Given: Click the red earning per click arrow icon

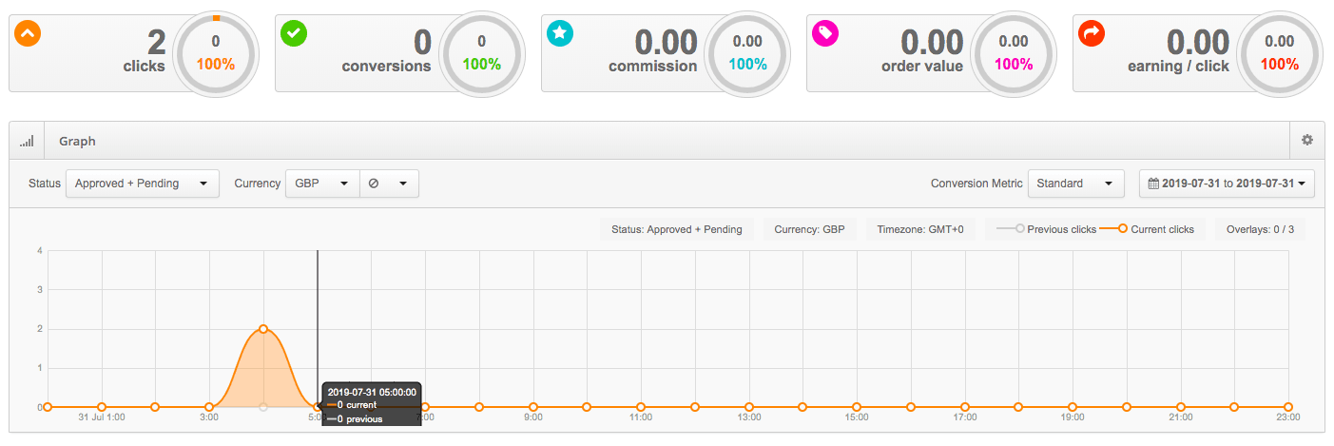Looking at the screenshot, I should point(1092,33).
